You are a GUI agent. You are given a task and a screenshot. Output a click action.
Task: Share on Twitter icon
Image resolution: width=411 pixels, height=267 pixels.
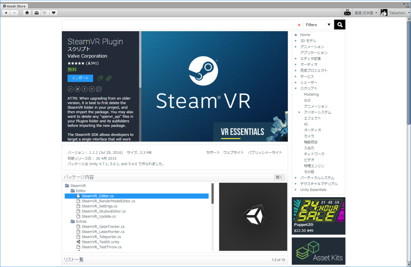[x=77, y=89]
